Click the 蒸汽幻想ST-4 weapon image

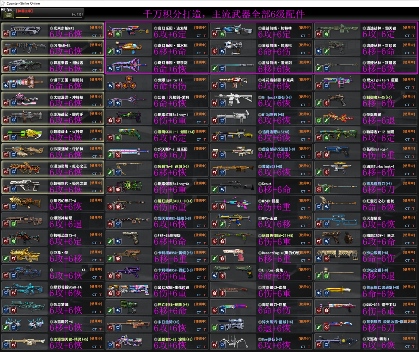24,203
